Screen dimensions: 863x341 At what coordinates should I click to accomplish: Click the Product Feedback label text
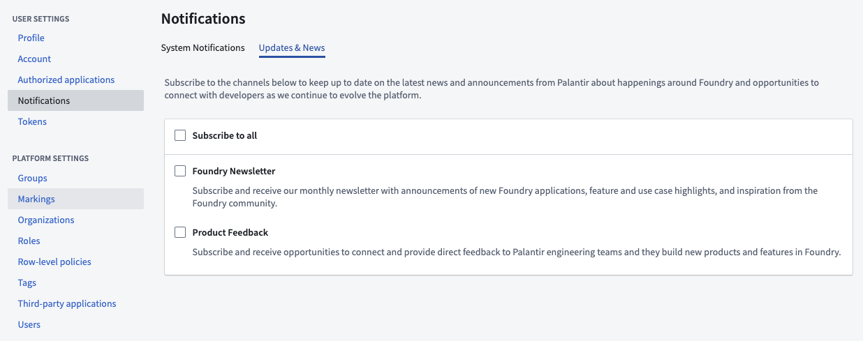coord(230,232)
